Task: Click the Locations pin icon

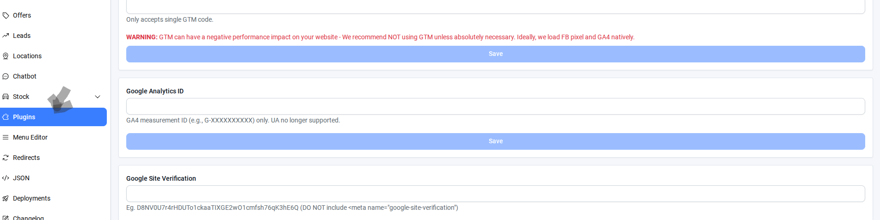Action: tap(6, 56)
